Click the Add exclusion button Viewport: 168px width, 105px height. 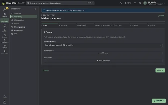[x=103, y=60]
